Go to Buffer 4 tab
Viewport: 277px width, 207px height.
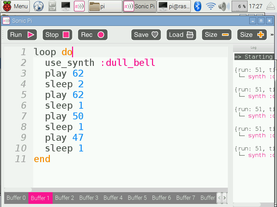click(x=113, y=198)
